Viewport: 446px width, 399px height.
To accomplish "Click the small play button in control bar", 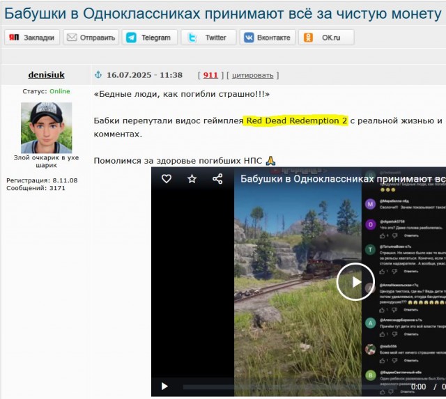I will point(164,386).
